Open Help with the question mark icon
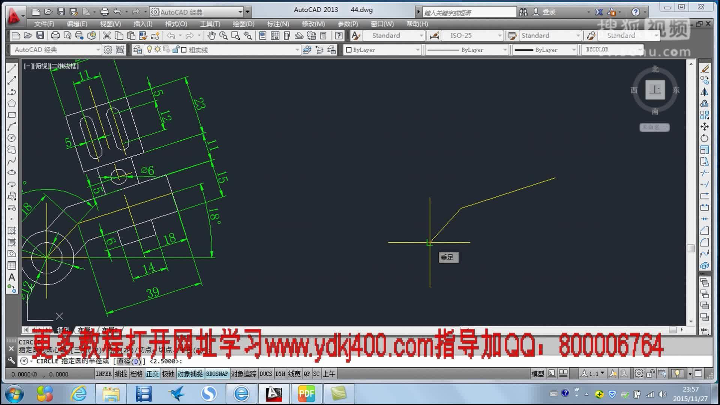The height and width of the screenshot is (405, 720). point(338,36)
